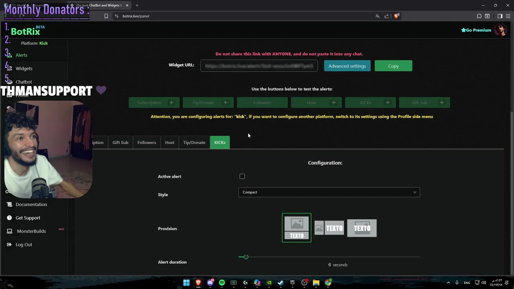Click the Log Out arrow icon

[x=9, y=244]
